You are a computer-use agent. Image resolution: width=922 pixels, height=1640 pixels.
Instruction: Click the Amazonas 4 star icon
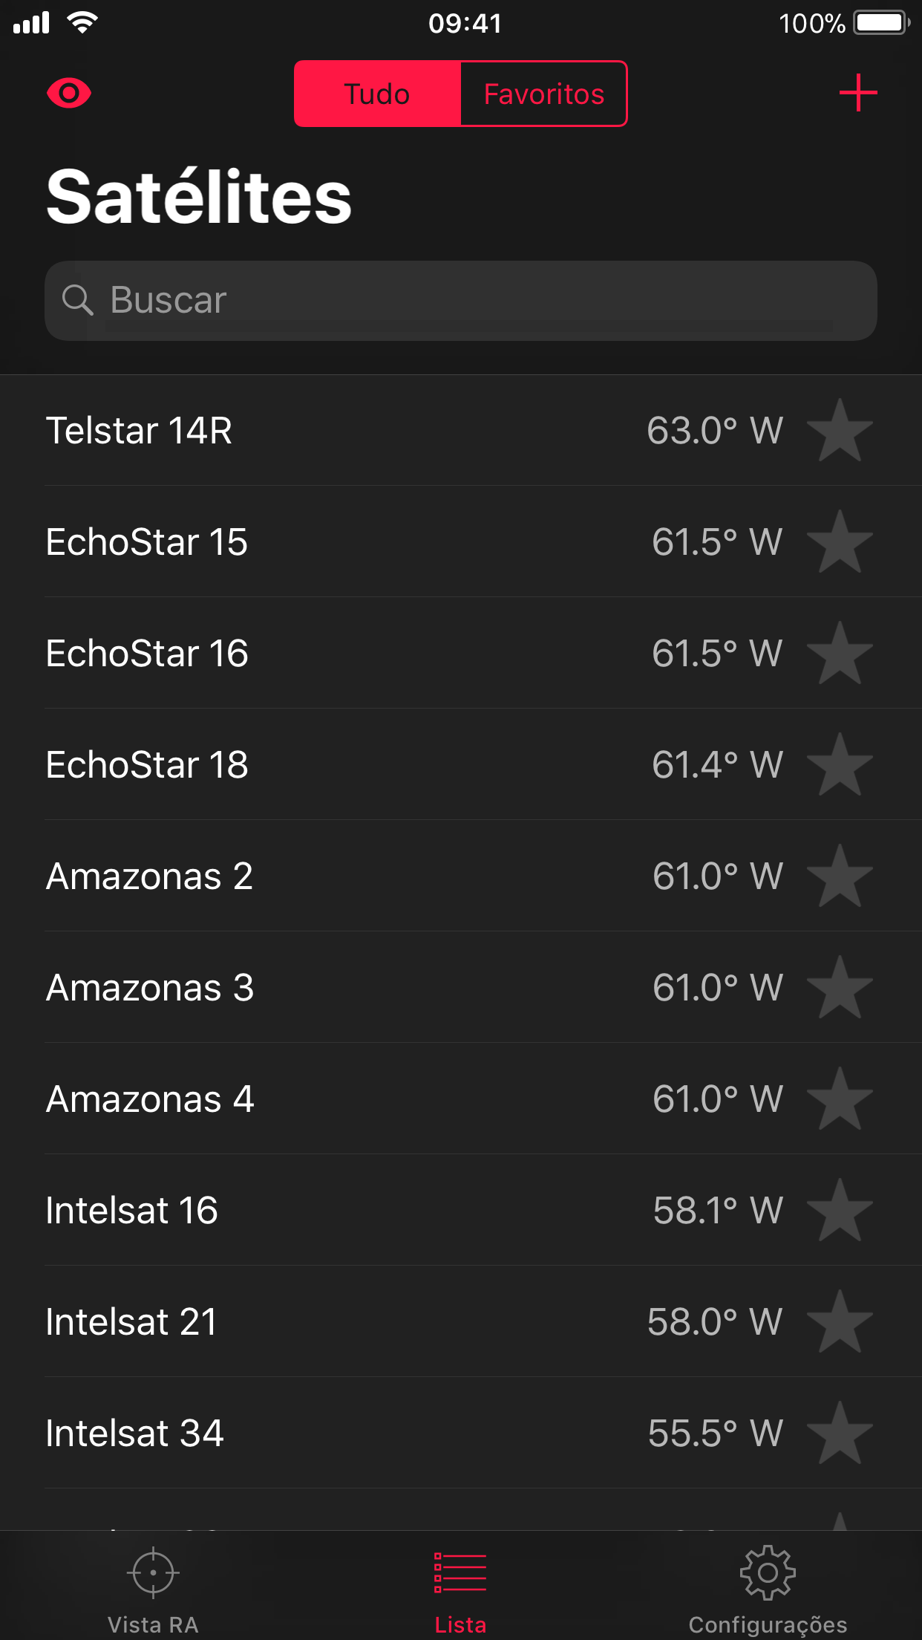pyautogui.click(x=840, y=1099)
